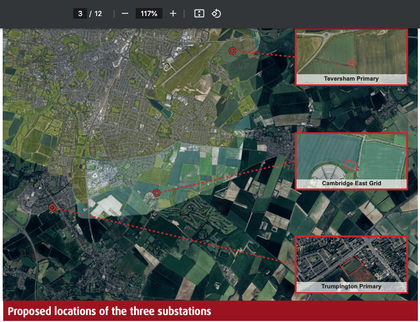Click the Teversham Primary label text
The height and width of the screenshot is (322, 420).
tap(351, 79)
